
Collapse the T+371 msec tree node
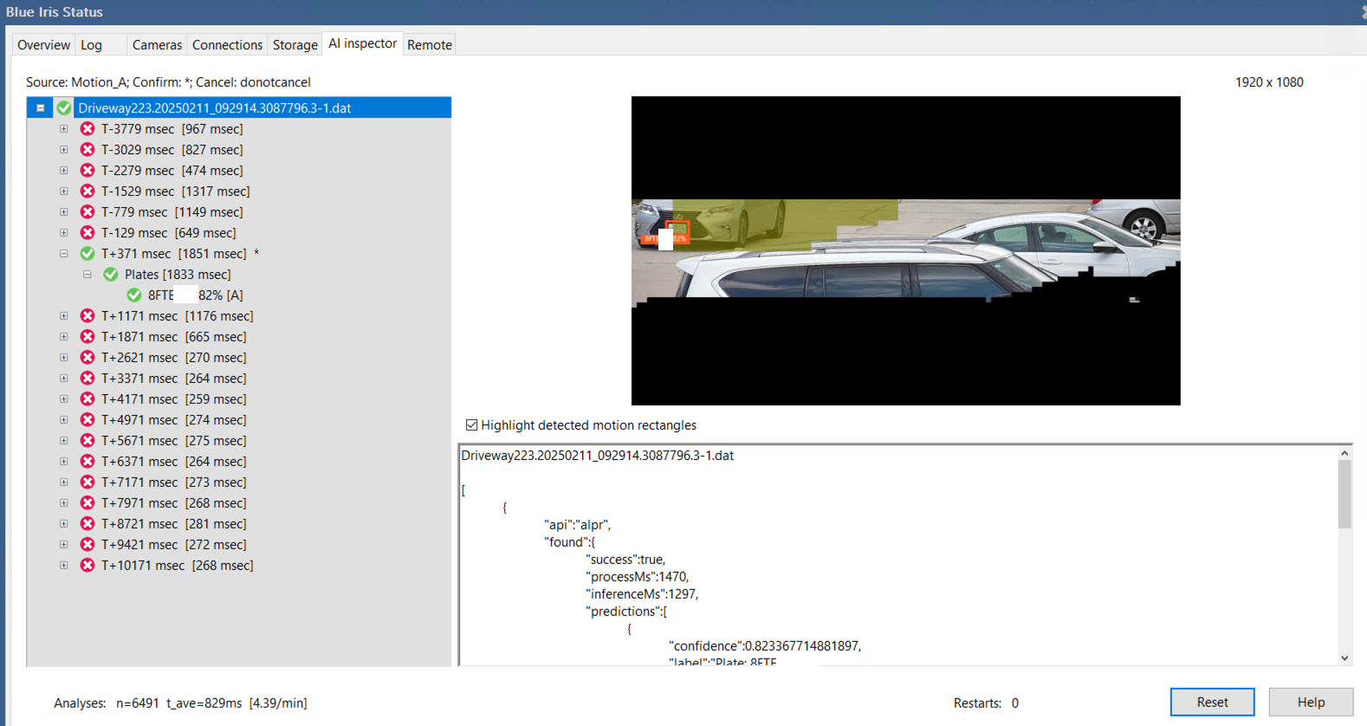coord(63,254)
